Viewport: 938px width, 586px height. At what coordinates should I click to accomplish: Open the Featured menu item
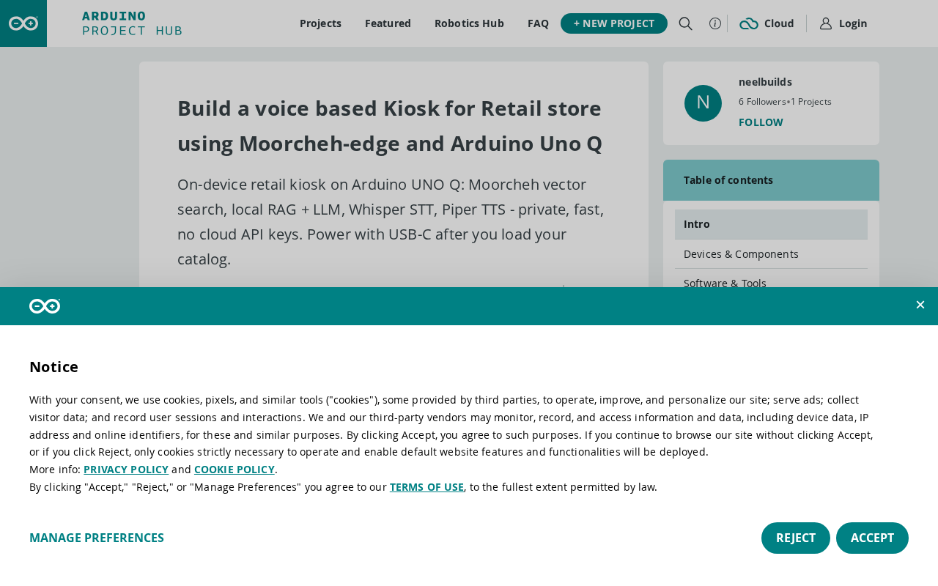[x=388, y=23]
